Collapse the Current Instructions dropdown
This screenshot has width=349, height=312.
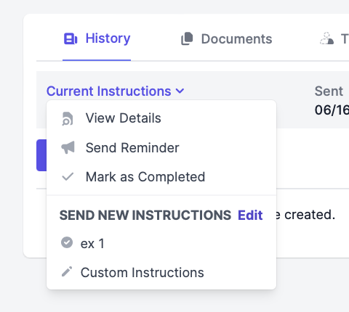pos(116,91)
